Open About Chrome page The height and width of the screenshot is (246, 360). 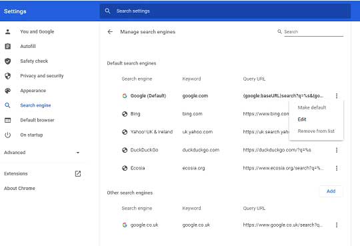point(19,189)
